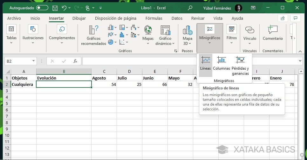Viewport: 307px width, 160px height.
Task: Open the Undo history dropdown arrow
Action: 70,8
